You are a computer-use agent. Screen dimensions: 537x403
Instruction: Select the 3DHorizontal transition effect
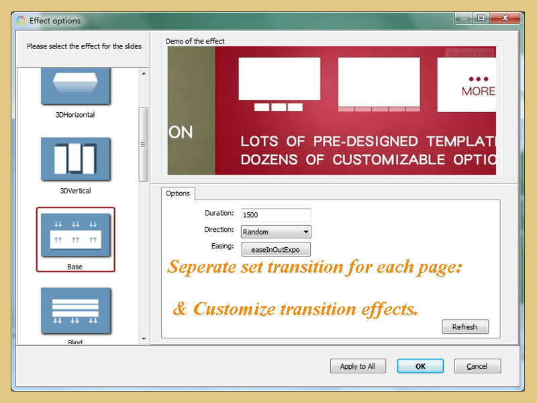[75, 87]
